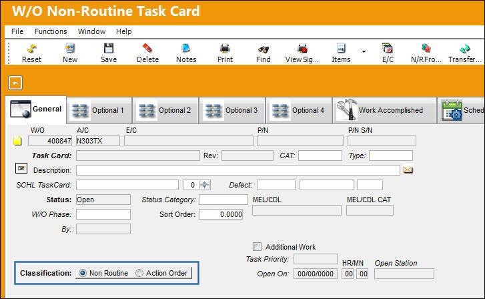Open Find with the binoculars icon

click(264, 49)
